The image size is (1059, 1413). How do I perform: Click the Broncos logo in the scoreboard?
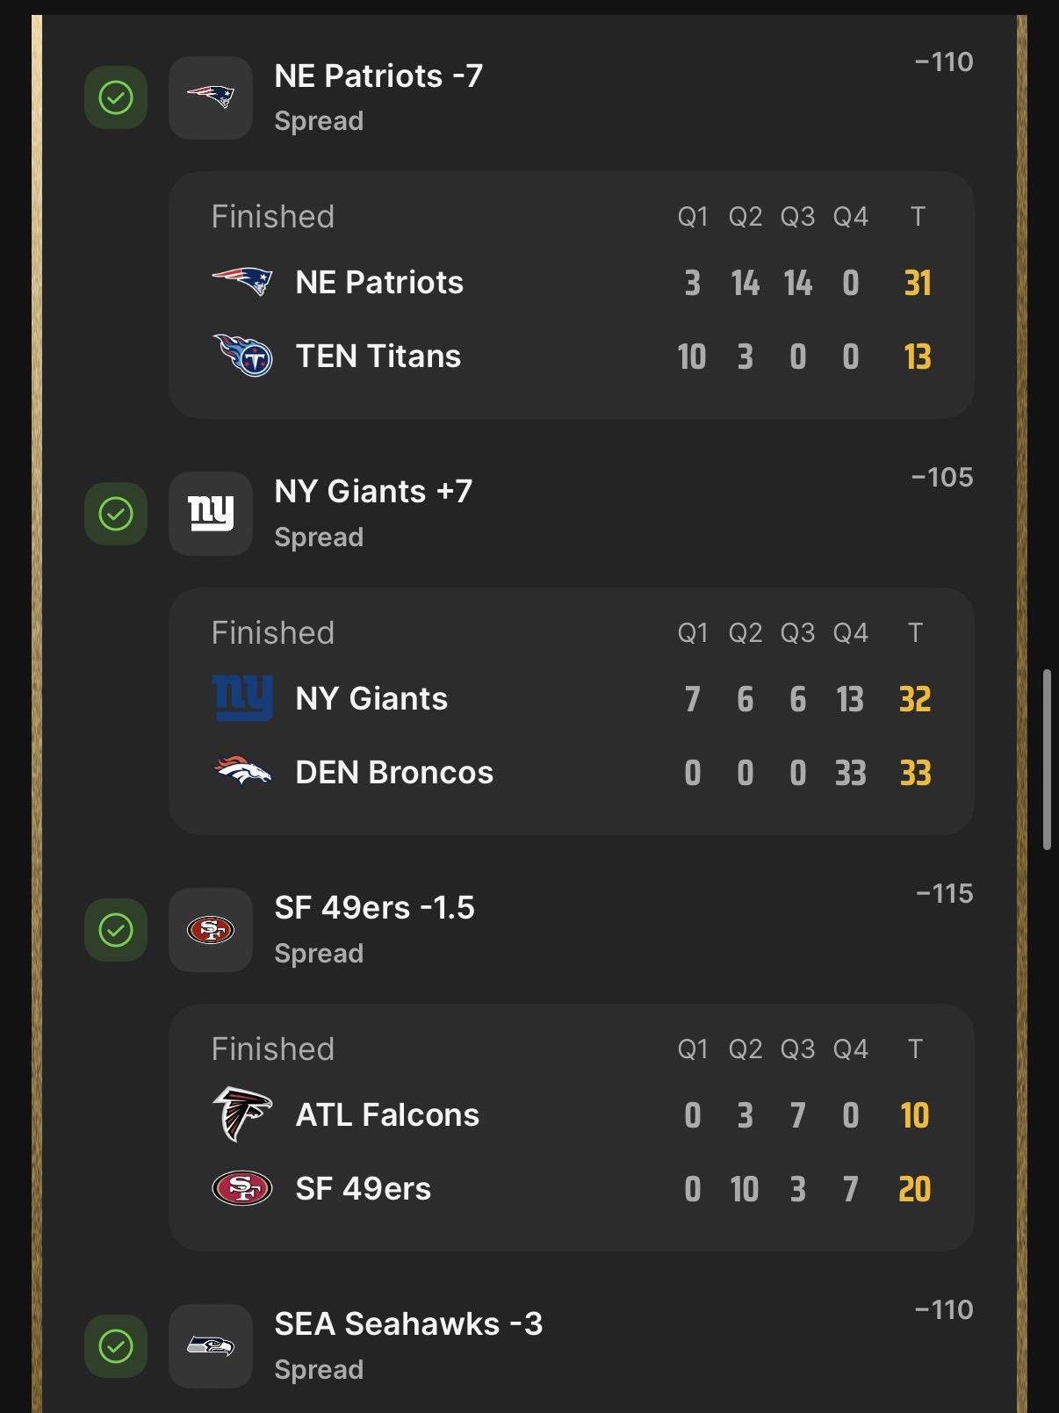tap(243, 772)
